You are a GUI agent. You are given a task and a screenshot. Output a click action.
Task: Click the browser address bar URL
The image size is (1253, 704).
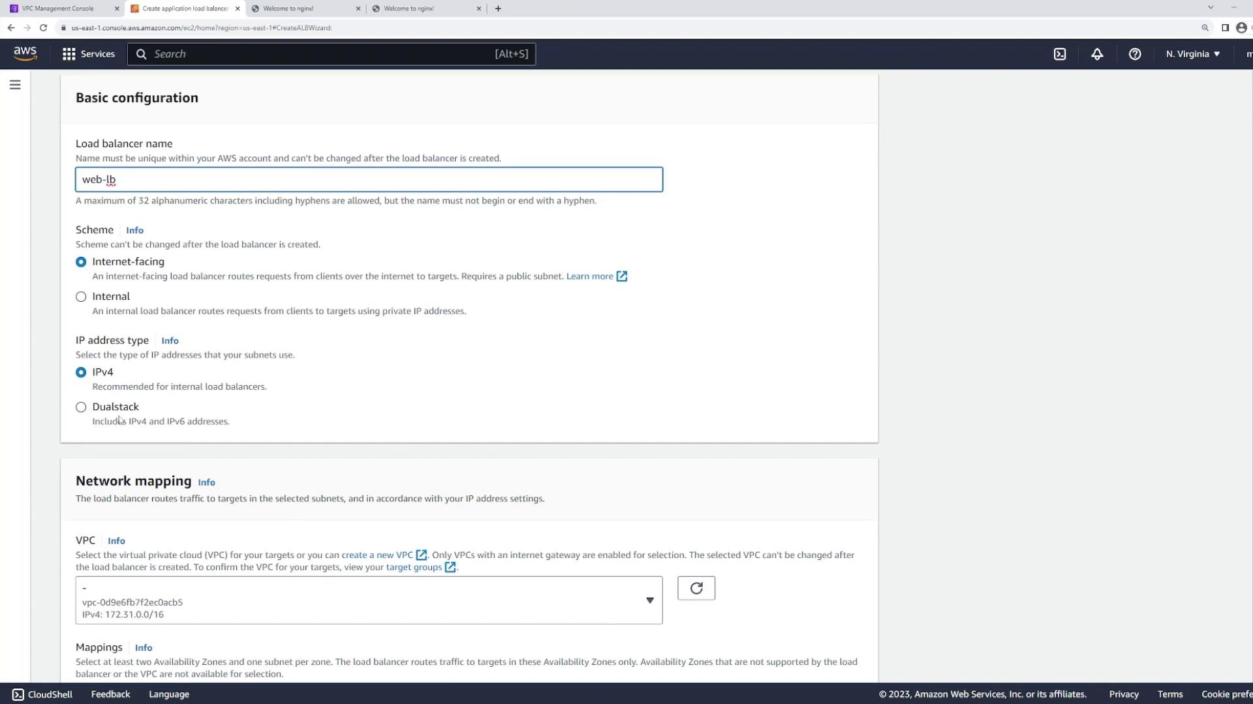(x=201, y=27)
